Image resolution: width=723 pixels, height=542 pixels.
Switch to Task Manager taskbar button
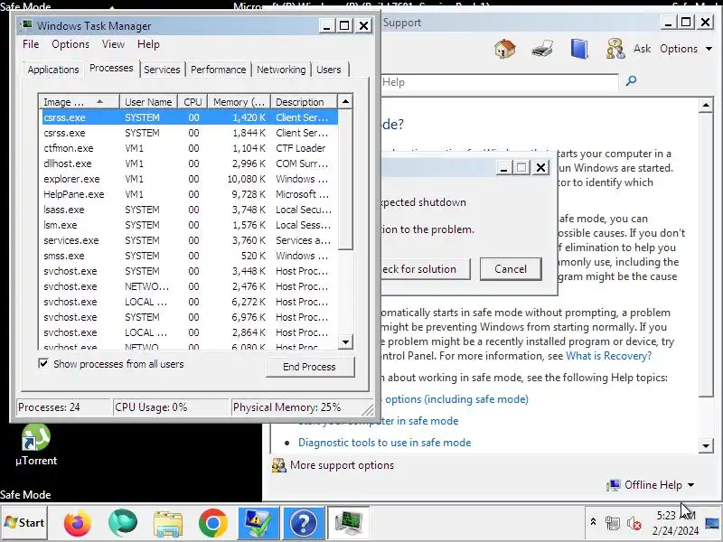pyautogui.click(x=349, y=523)
